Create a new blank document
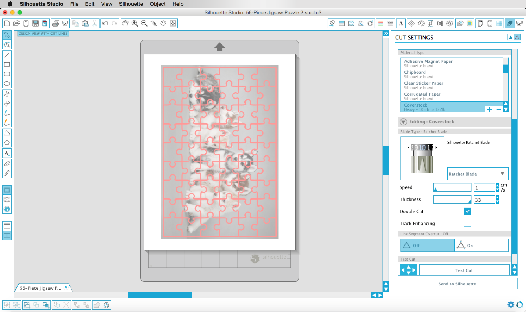The width and height of the screenshot is (526, 312). [x=7, y=23]
